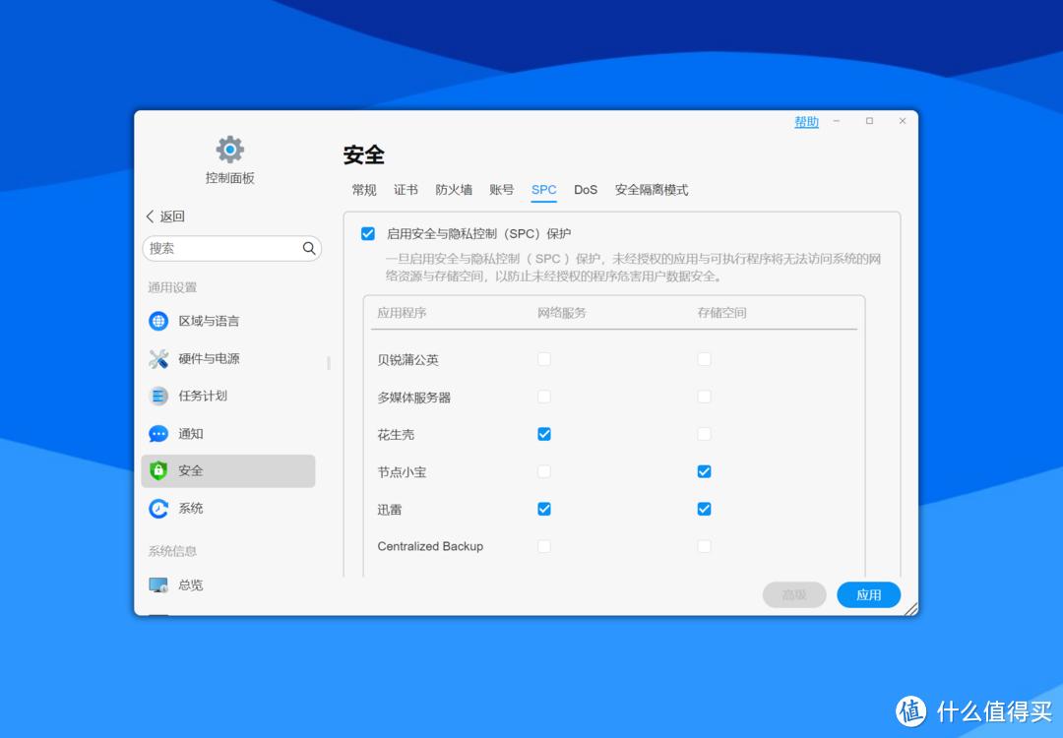The width and height of the screenshot is (1063, 738).
Task: Select the 安全 shield icon in sidebar
Action: (x=158, y=470)
